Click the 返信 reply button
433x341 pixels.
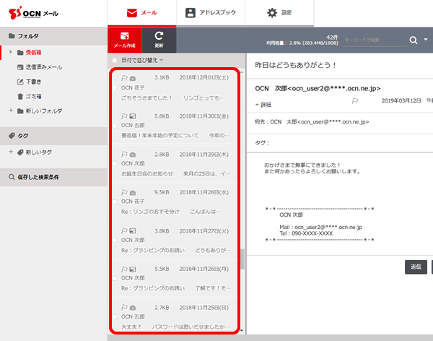(x=416, y=267)
